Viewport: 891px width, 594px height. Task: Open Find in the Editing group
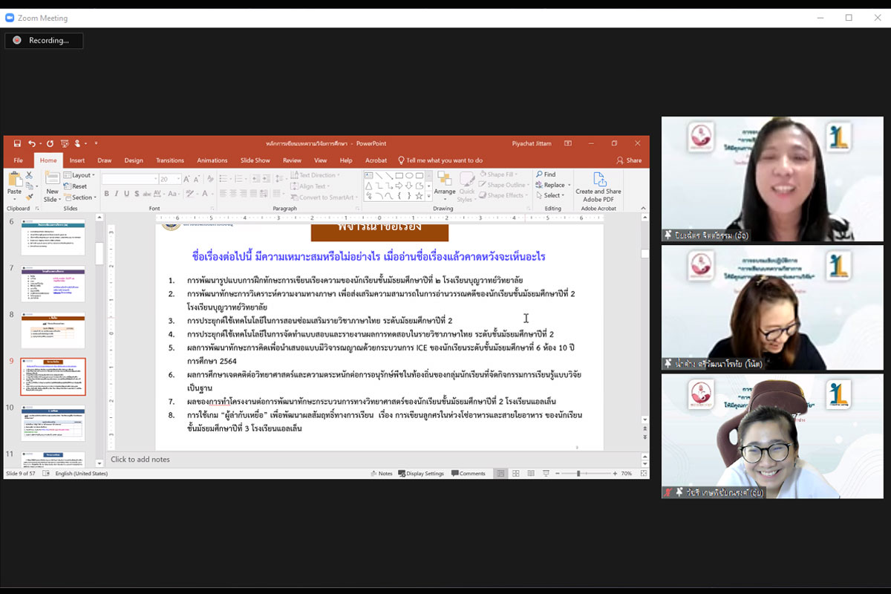point(546,174)
